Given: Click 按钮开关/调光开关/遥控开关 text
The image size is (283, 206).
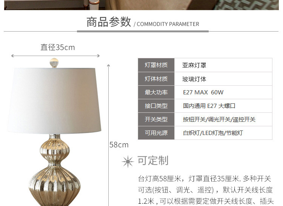Looking at the screenshot, I should (219, 120).
